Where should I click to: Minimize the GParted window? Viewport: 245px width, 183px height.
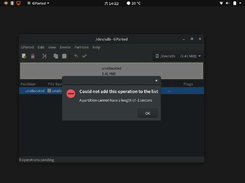[x=184, y=39]
